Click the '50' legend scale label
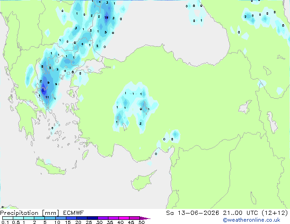 click(141, 222)
